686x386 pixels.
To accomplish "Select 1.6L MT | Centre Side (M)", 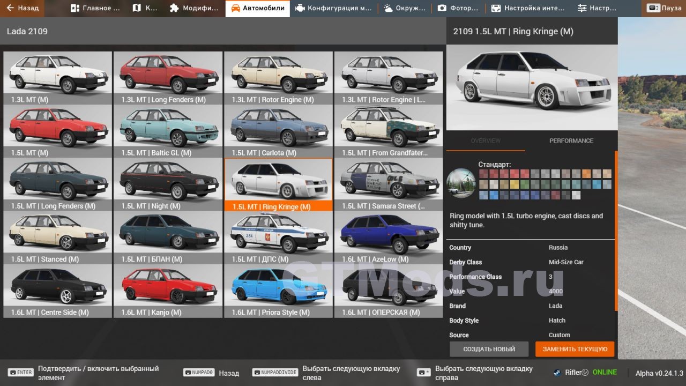I will (58, 291).
